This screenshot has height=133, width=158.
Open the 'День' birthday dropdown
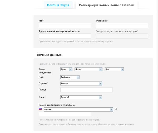[66, 69]
